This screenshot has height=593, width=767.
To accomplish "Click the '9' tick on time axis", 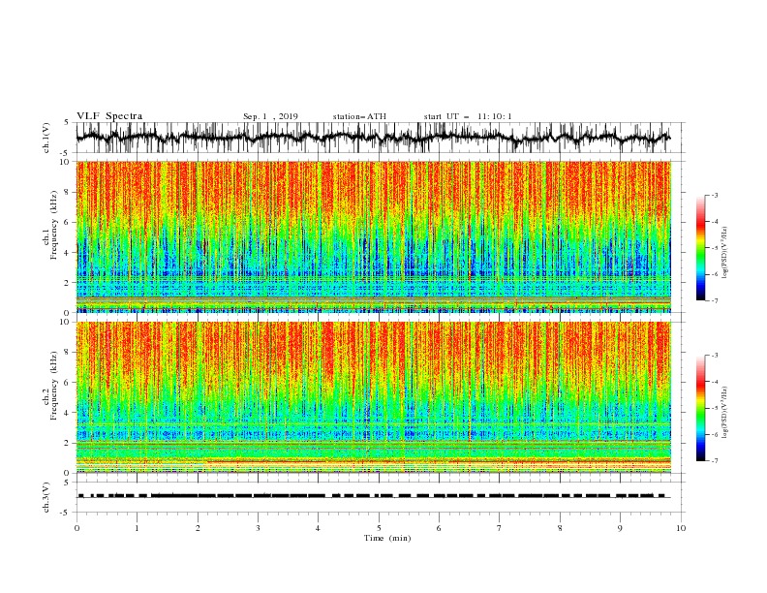I will point(620,528).
